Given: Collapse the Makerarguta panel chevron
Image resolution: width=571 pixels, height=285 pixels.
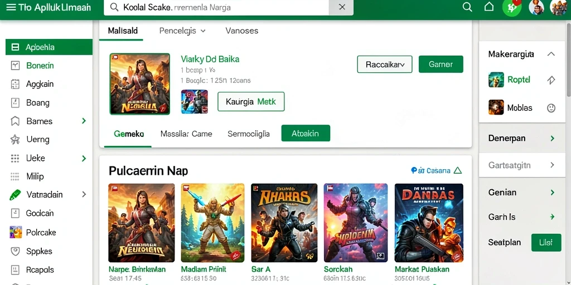Looking at the screenshot, I should coord(551,54).
